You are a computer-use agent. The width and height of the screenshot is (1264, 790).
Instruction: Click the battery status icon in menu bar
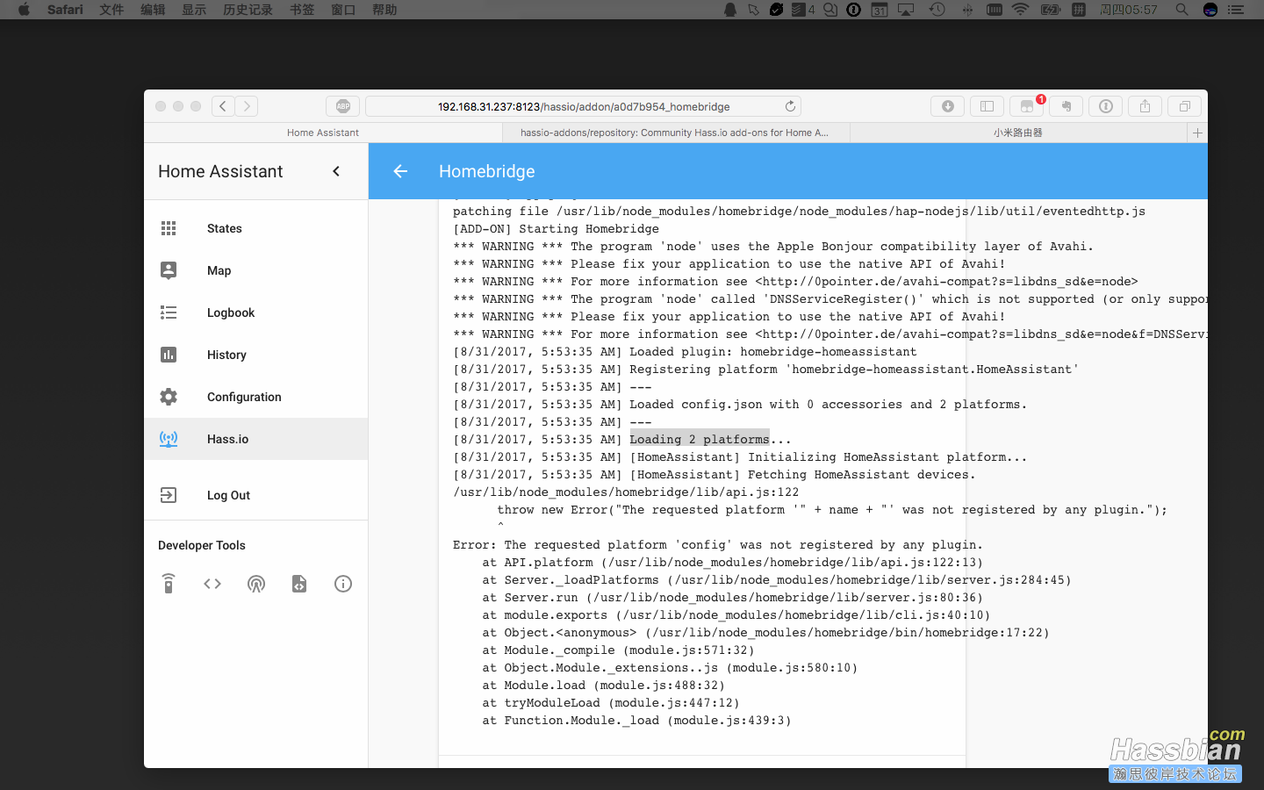click(x=1051, y=10)
